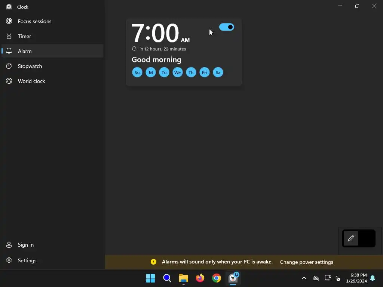The width and height of the screenshot is (383, 287).
Task: Click "Alarms will sound only when your PC is awake."
Action: pos(217,262)
